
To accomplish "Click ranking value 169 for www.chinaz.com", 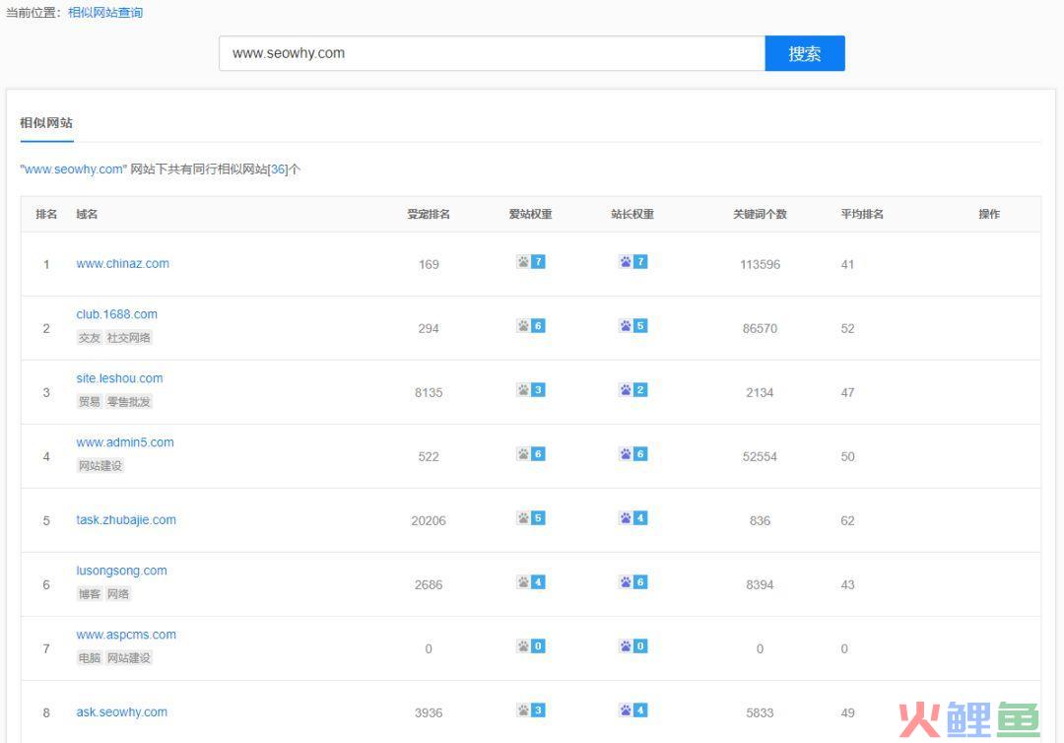I will click(x=429, y=265).
